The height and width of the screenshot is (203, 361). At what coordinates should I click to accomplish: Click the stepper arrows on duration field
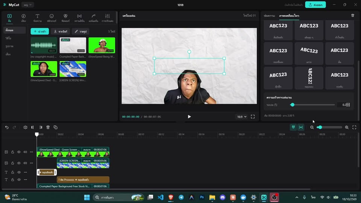point(348,105)
